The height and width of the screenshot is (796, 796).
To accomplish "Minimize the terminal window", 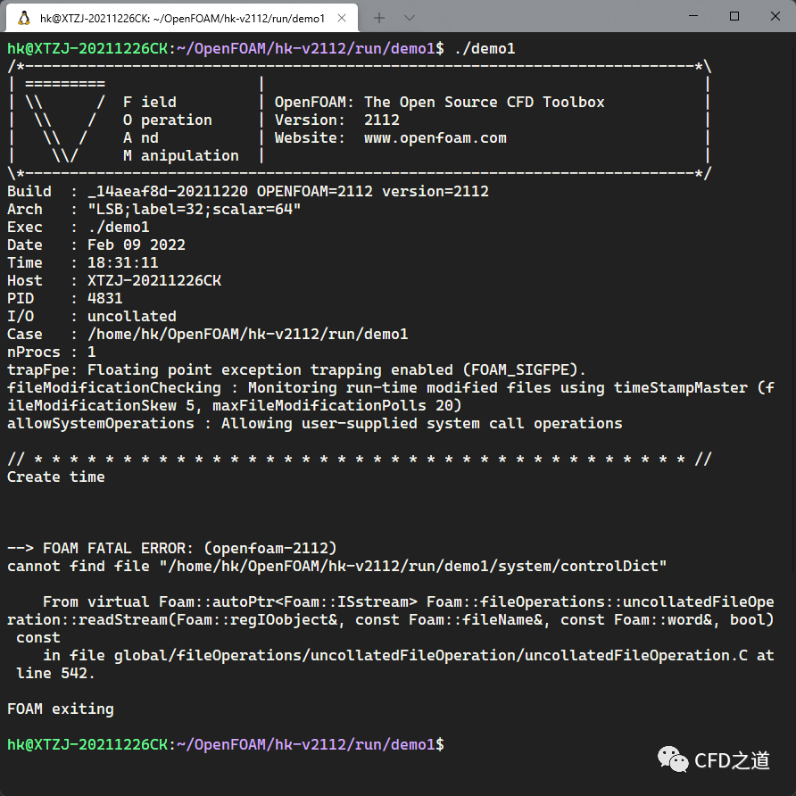I will 693,16.
